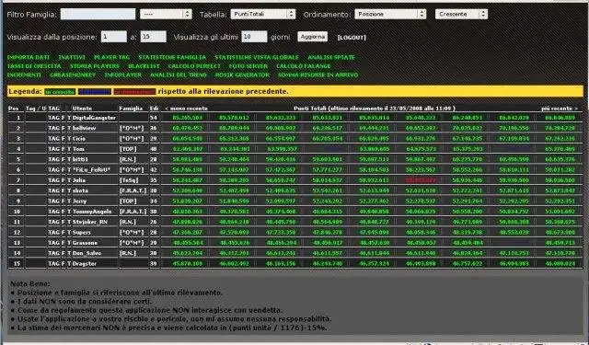Select user Jerry in the table
The image size is (589, 345).
pyautogui.click(x=79, y=201)
